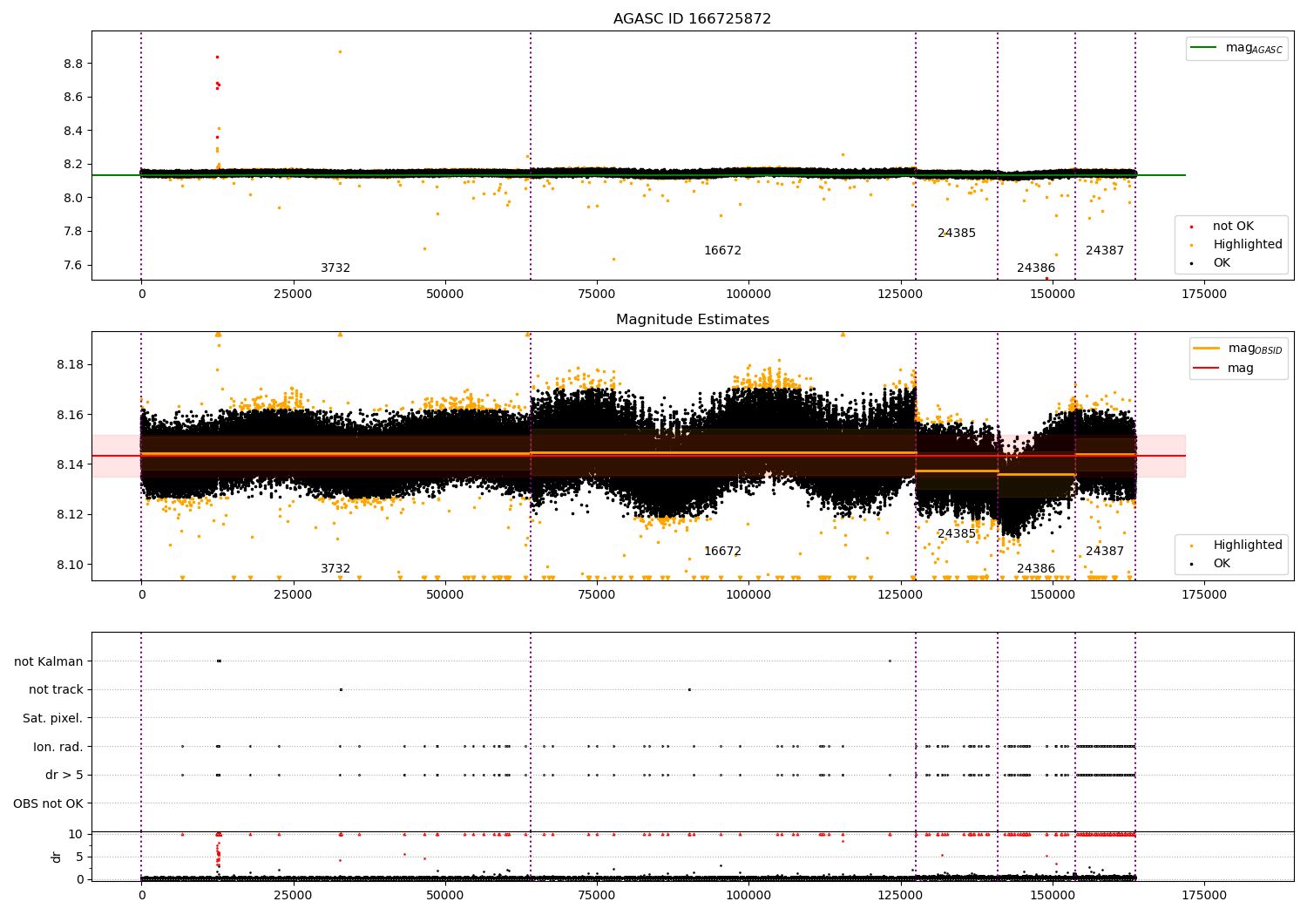The width and height of the screenshot is (1307, 915).
Task: Click the Magnitude Estimates subplot title
Action: pos(693,320)
